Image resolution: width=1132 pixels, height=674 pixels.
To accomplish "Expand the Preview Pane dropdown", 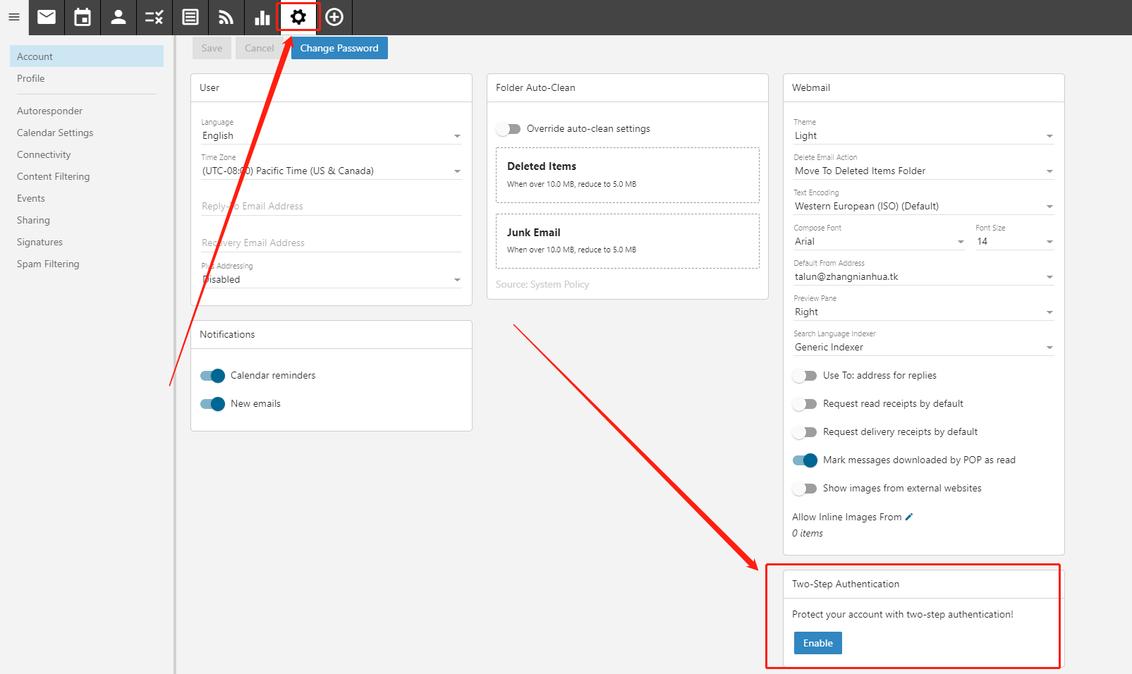I will coord(923,312).
